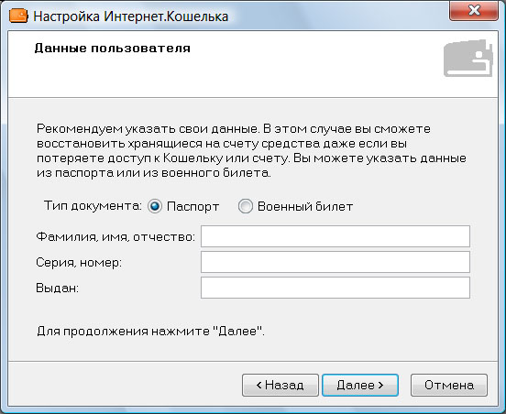
Task: Focus the Фамилия, имя, отчество input field
Action: (x=335, y=236)
